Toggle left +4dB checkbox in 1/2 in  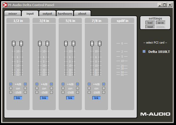coord(11,84)
